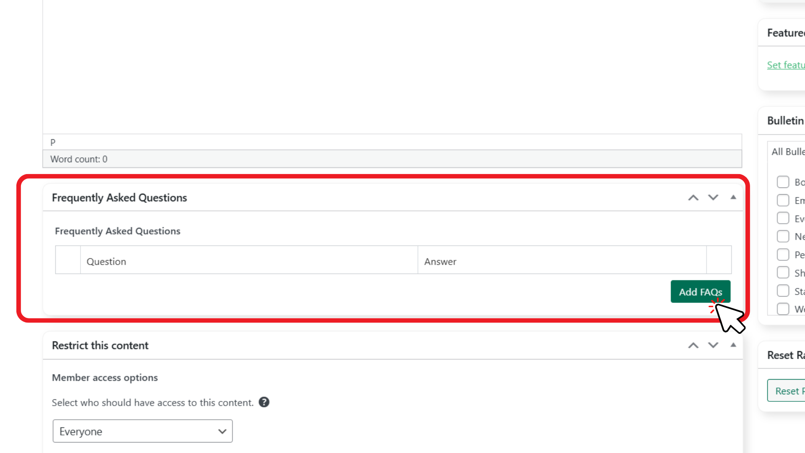Click the P element path indicator
Screen dimensions: 805x453
[53, 142]
